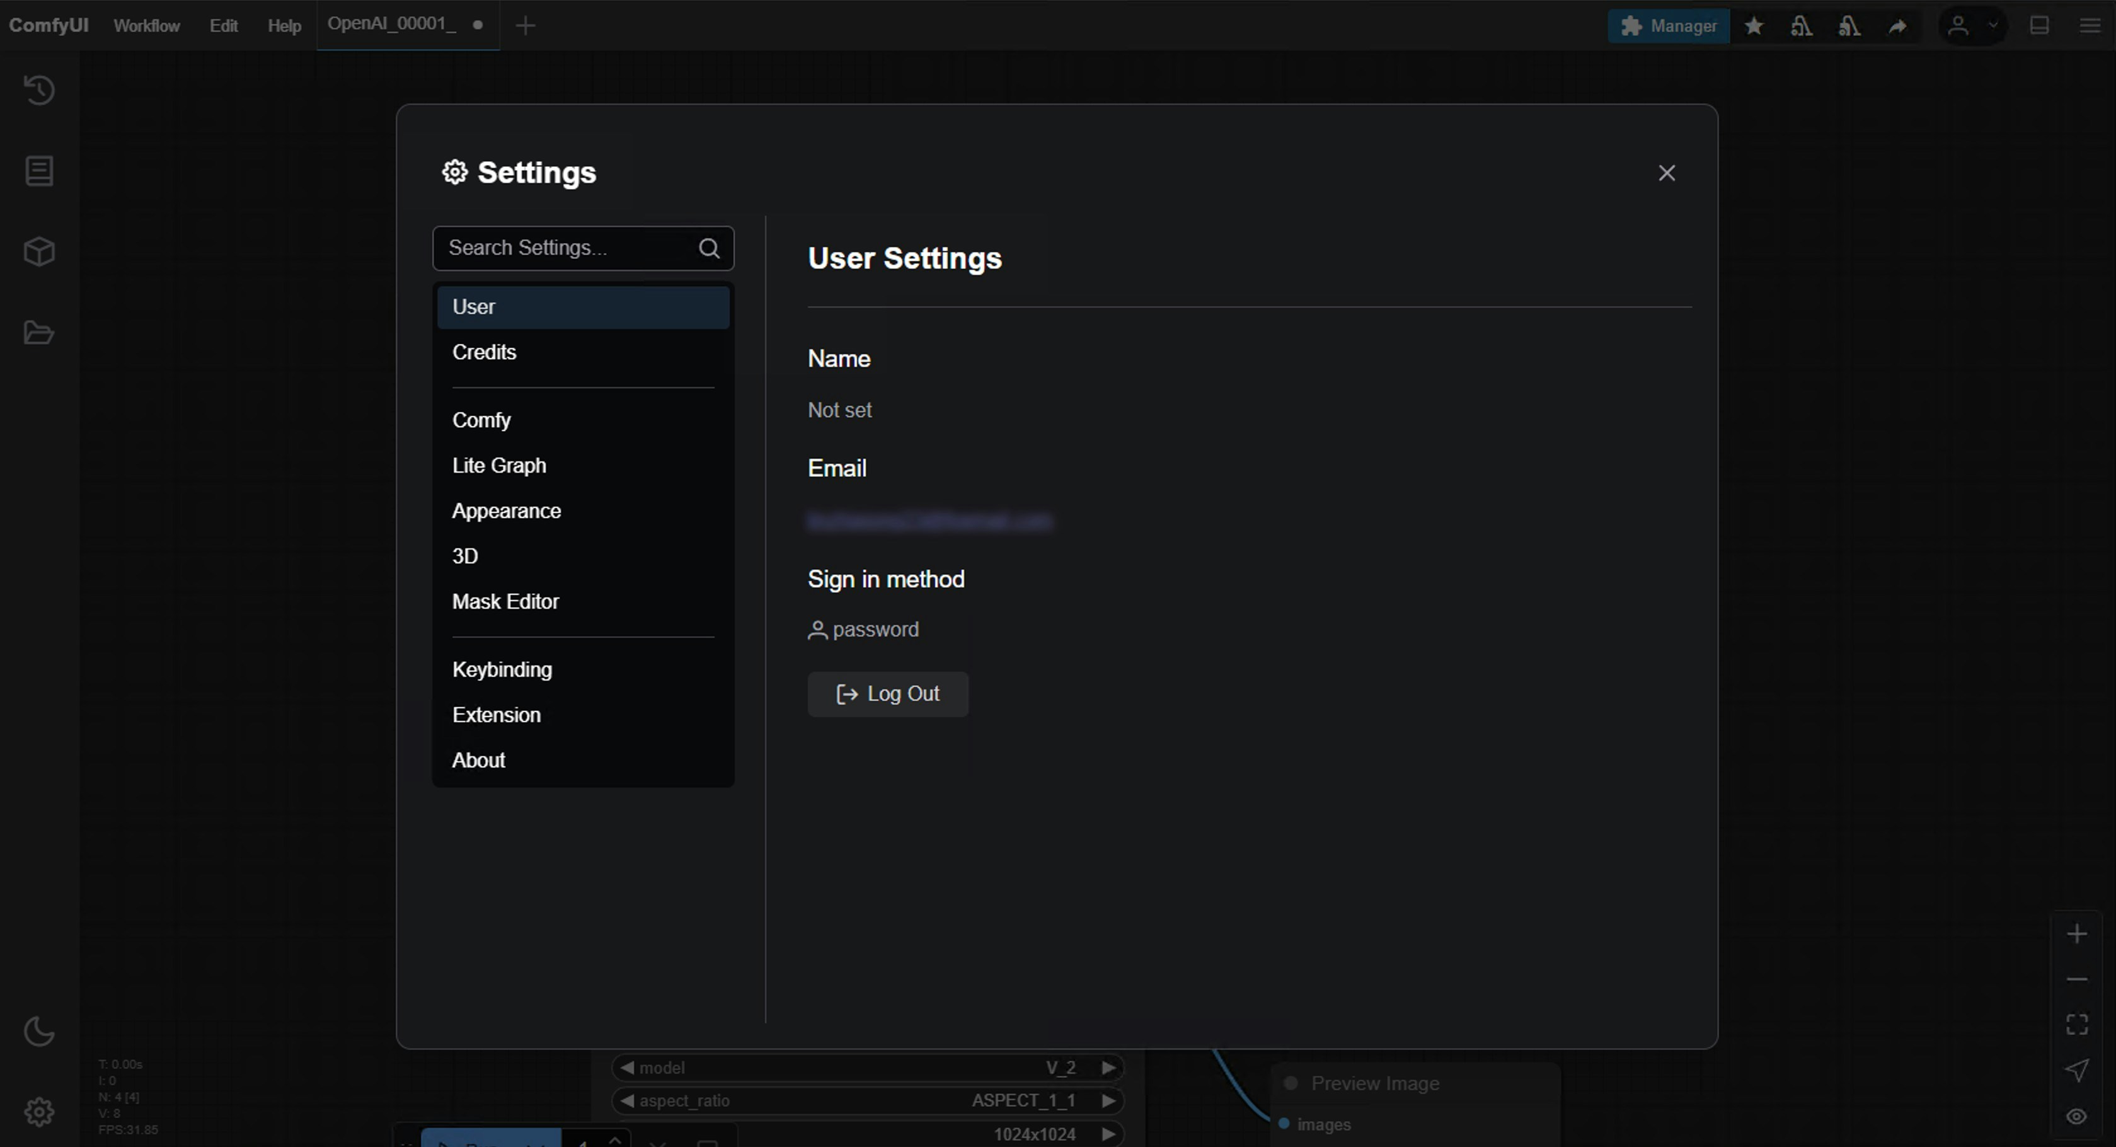Click left arrow on aspect_ratio selector
The height and width of the screenshot is (1147, 2116).
point(628,1100)
